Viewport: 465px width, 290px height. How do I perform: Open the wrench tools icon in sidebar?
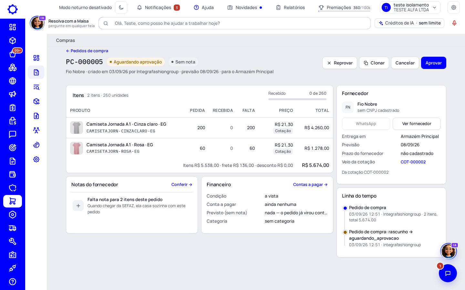pyautogui.click(x=13, y=241)
